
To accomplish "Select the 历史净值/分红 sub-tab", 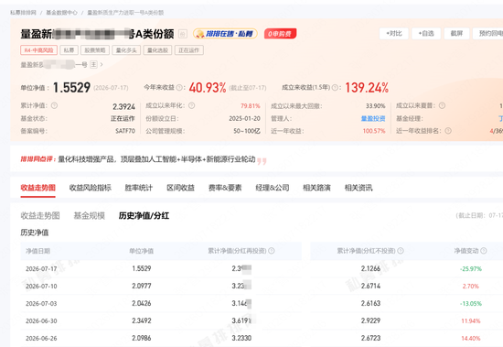I will point(144,215).
